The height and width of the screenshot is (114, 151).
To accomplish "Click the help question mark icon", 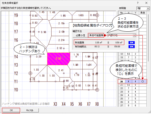I will (138, 3).
